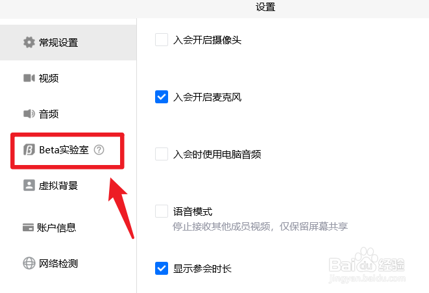The height and width of the screenshot is (293, 429).
Task: Click the speaker icon for 音频
Action: (x=29, y=114)
